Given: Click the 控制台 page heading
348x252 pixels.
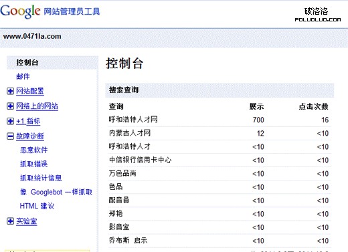Looking at the screenshot, I should (124, 64).
